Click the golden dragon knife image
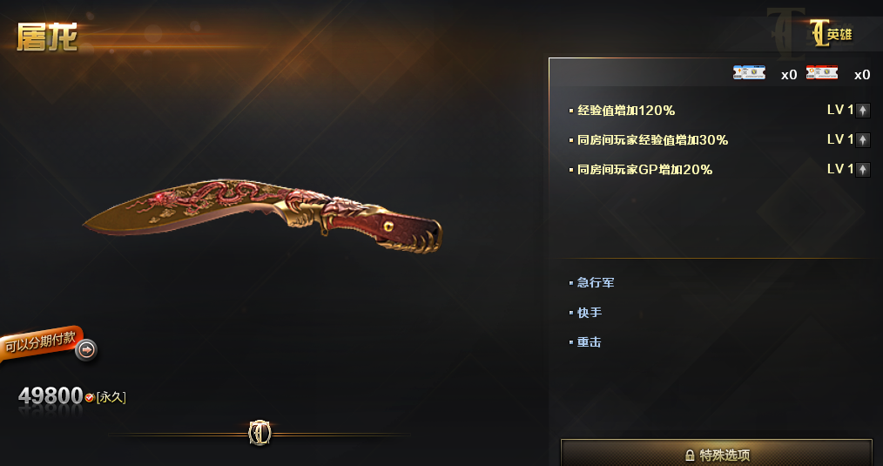 point(262,216)
